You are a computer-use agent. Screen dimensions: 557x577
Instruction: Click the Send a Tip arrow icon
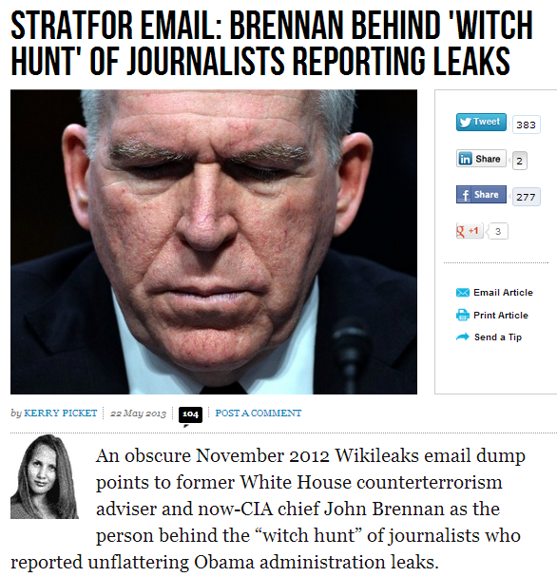[x=463, y=337]
